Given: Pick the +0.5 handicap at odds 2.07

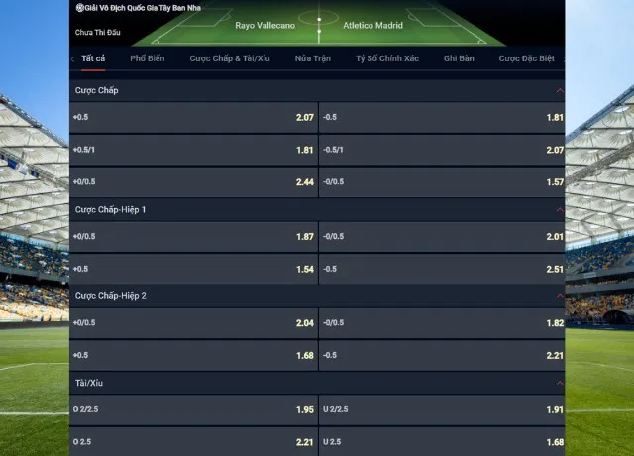Looking at the screenshot, I should tap(193, 118).
